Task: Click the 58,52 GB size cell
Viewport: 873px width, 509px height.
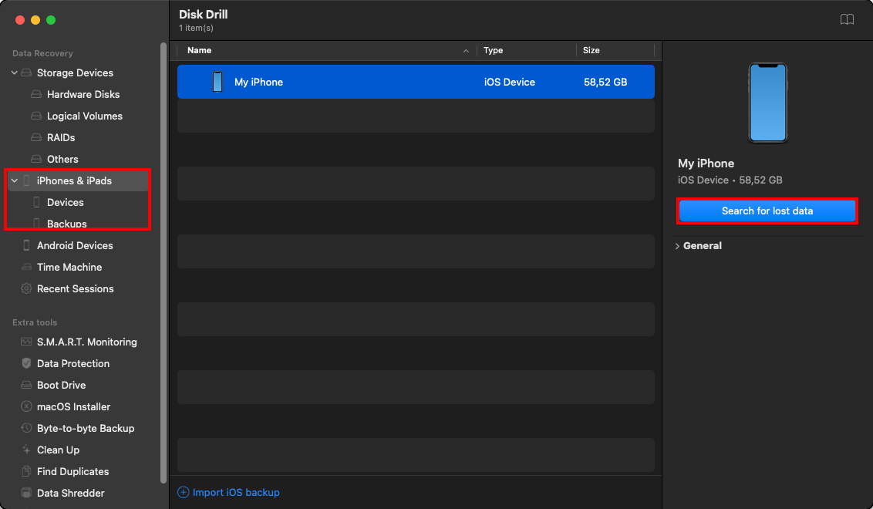Action: point(605,82)
